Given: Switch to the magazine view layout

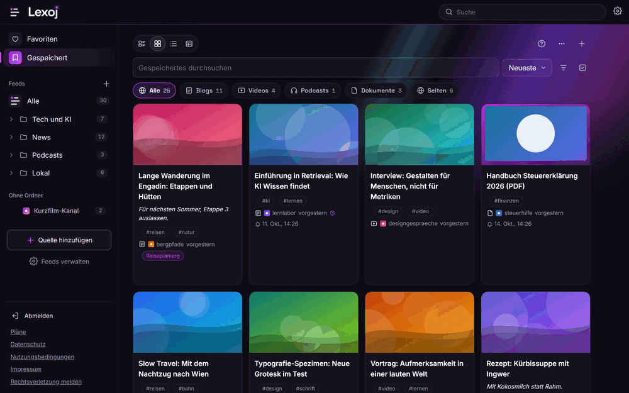Looking at the screenshot, I should (142, 44).
